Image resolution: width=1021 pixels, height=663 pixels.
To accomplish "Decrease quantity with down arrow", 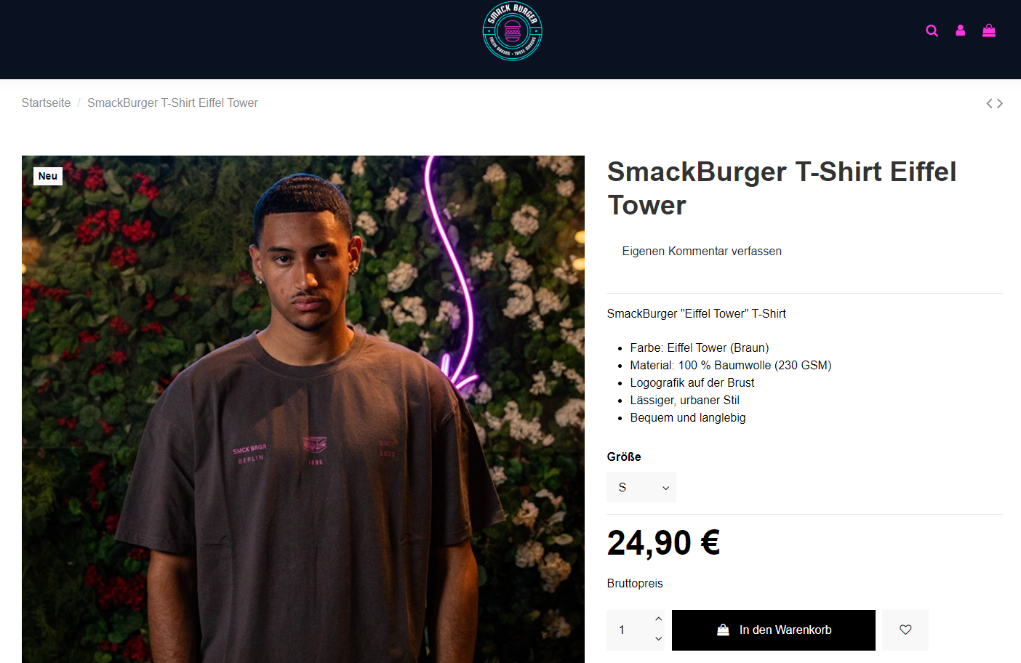I will (658, 639).
